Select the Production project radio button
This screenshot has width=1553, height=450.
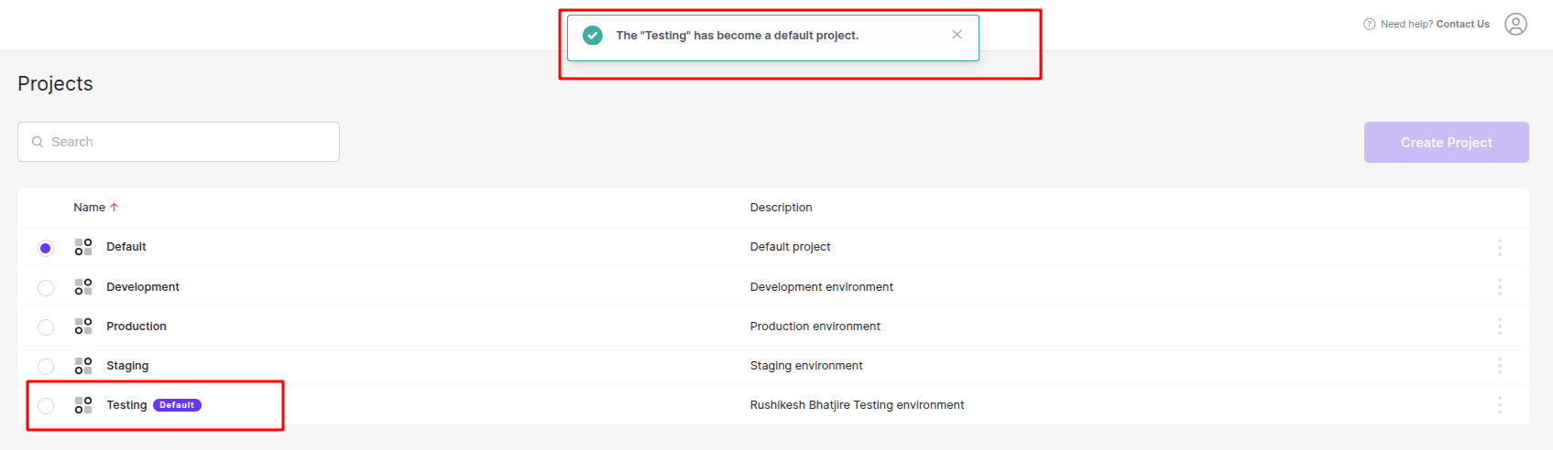coord(46,327)
